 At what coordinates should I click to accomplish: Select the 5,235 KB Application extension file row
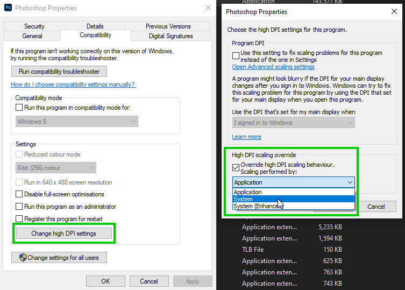pyautogui.click(x=292, y=227)
